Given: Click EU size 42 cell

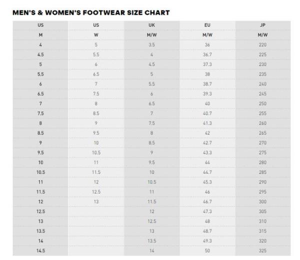Looking at the screenshot, I should 207,133.
